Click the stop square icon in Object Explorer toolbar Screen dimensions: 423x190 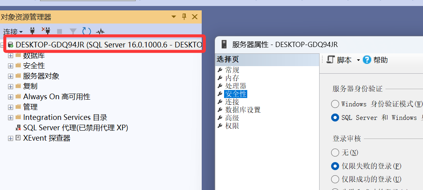60,31
